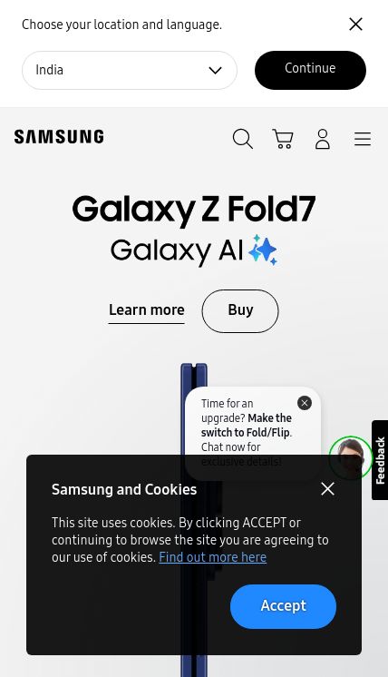
Task: Follow the Learn more link
Action: [x=147, y=311]
